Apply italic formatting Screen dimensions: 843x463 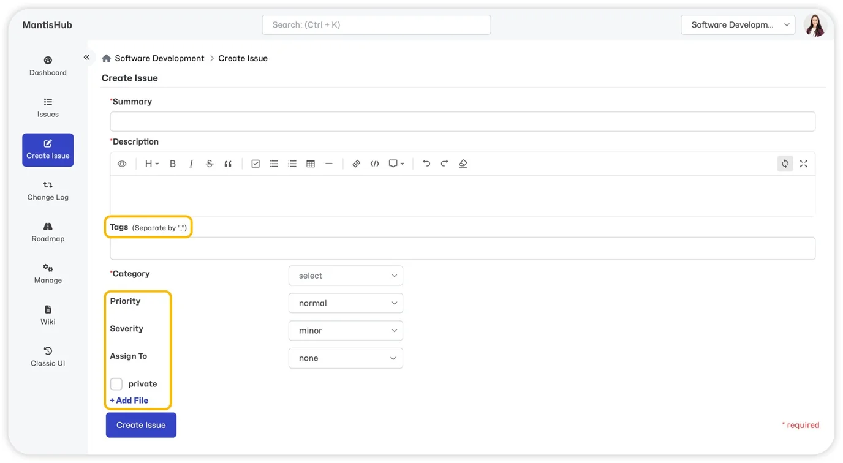click(191, 164)
